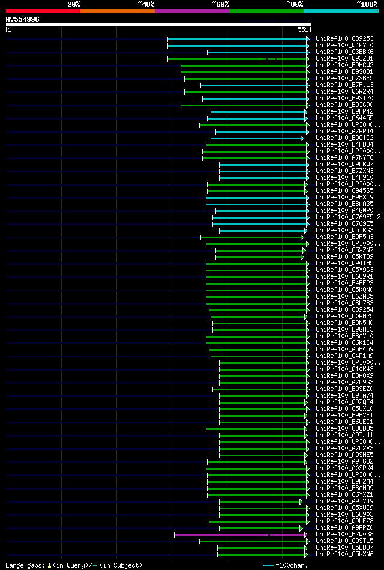Click the faint AlignView watermark text
The image size is (384, 570).
click(x=275, y=21)
